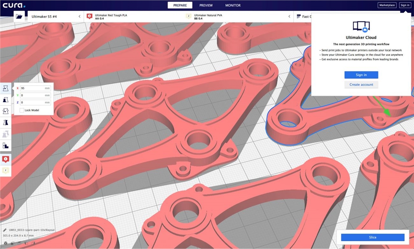
Task: Switch to the MONITOR stage
Action: pyautogui.click(x=232, y=5)
